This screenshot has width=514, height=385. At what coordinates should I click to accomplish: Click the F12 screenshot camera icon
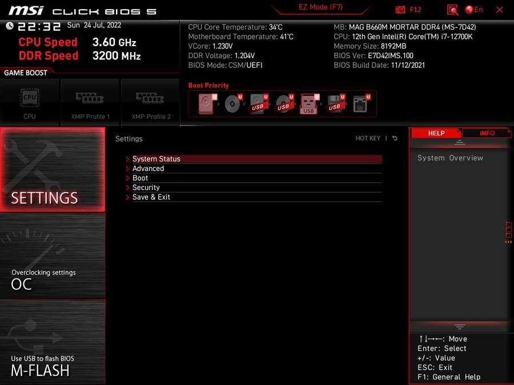[x=401, y=10]
